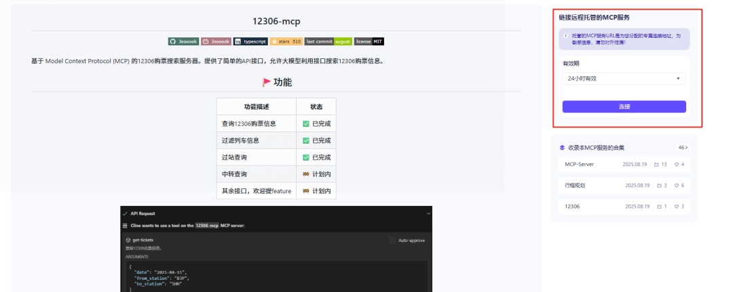Click the 12306-mcp page heading
733x292 pixels.
(276, 22)
